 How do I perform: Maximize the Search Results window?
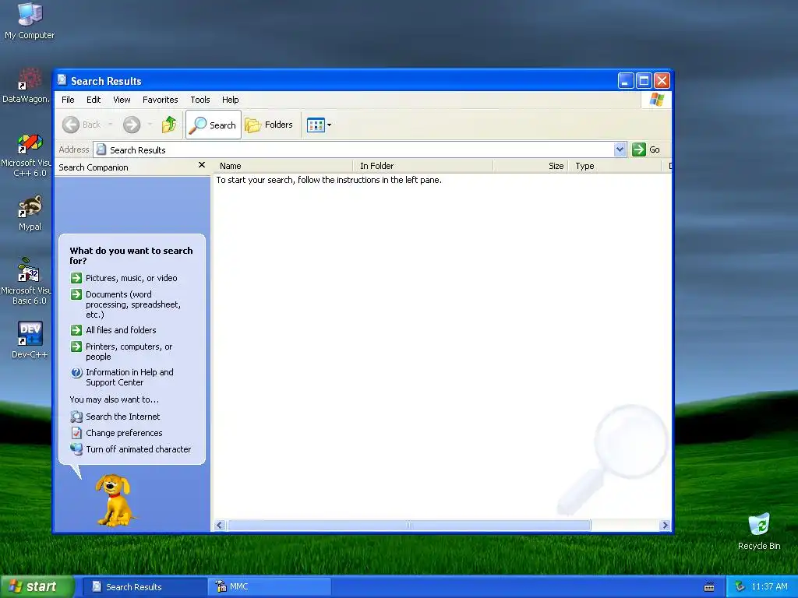(644, 80)
